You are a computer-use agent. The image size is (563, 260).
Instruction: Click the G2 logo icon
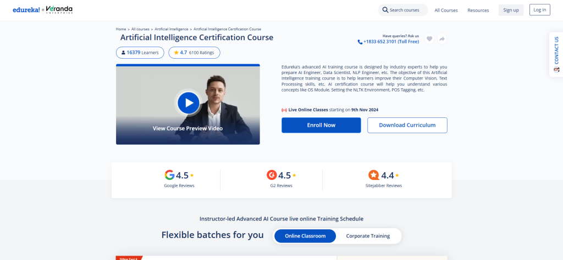(272, 175)
